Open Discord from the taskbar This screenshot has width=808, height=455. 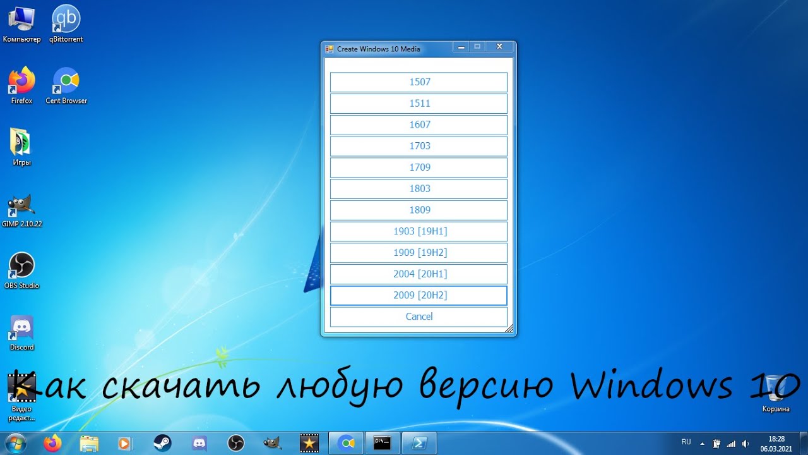(199, 444)
